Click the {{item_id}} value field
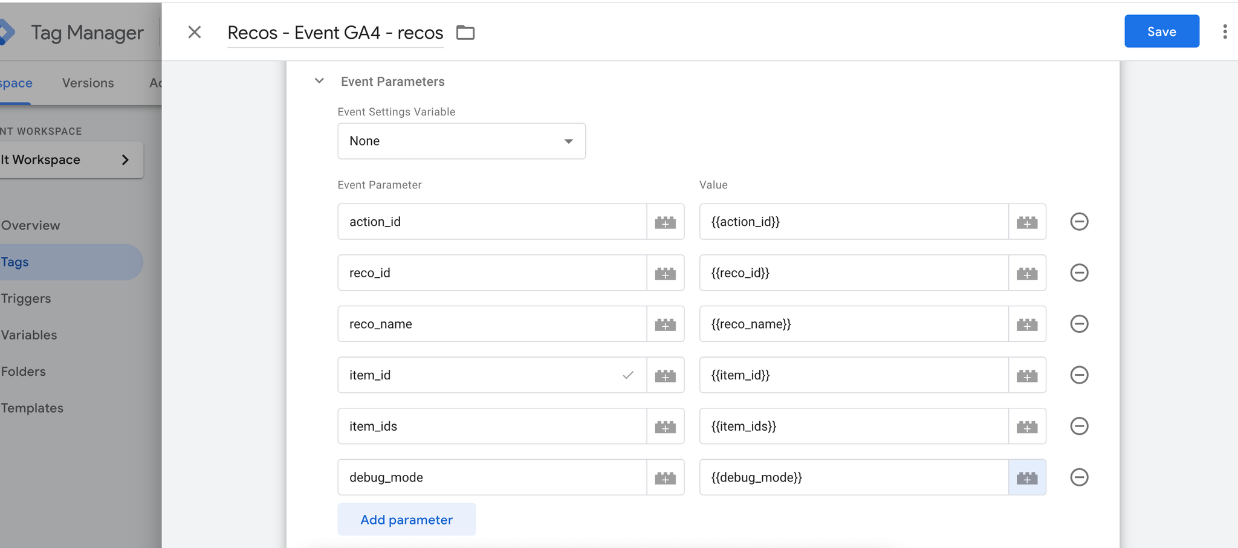Image resolution: width=1238 pixels, height=548 pixels. pyautogui.click(x=854, y=375)
